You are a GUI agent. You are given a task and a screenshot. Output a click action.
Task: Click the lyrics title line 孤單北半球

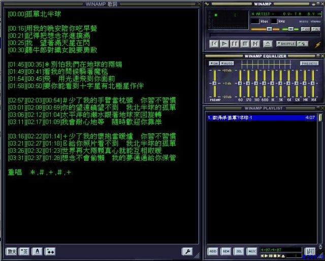(x=35, y=14)
